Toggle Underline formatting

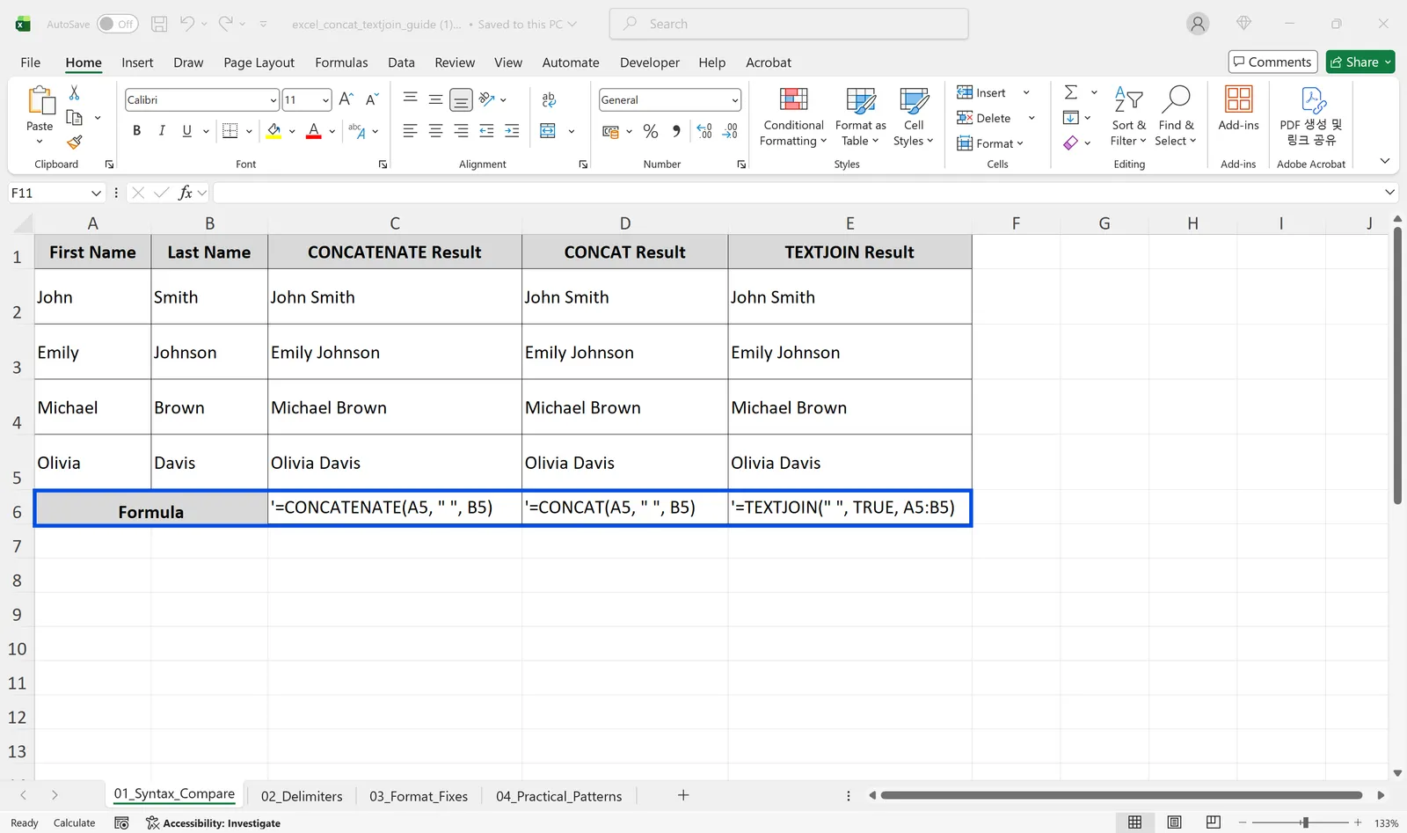point(186,131)
